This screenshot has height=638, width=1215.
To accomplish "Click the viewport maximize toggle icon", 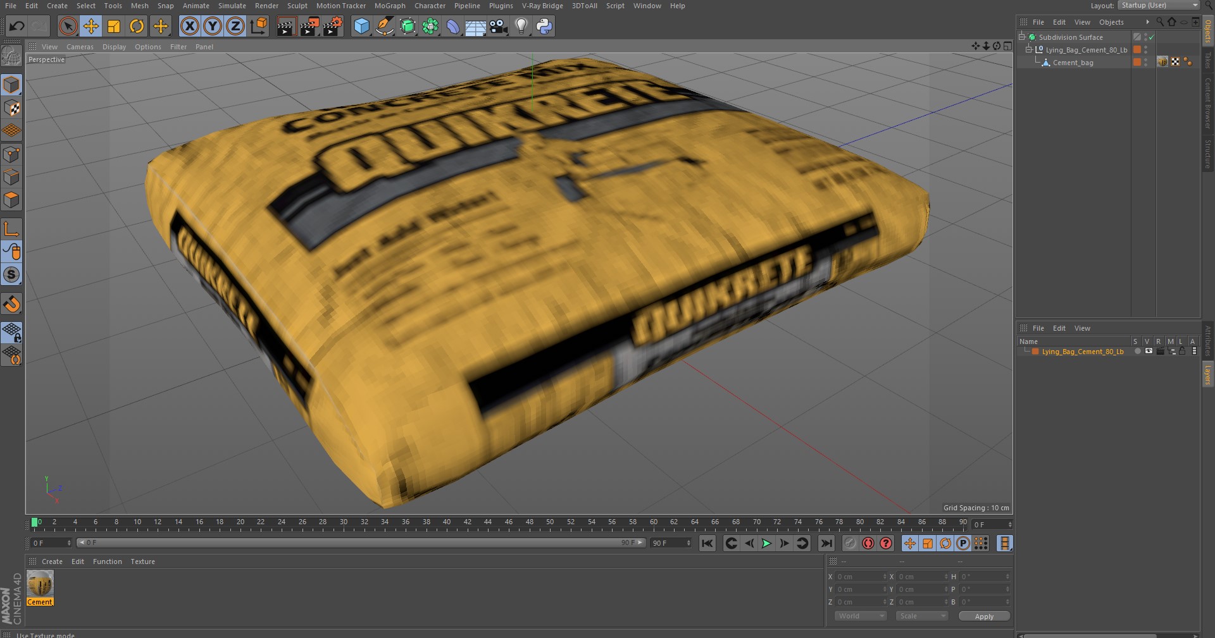I will tap(1007, 46).
